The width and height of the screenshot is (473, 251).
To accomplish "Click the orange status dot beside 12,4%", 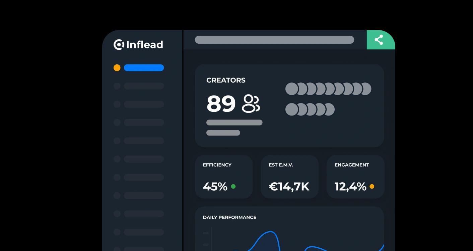I will 372,187.
